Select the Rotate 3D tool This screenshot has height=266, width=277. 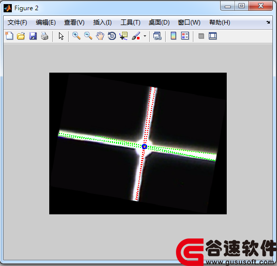tap(112, 36)
